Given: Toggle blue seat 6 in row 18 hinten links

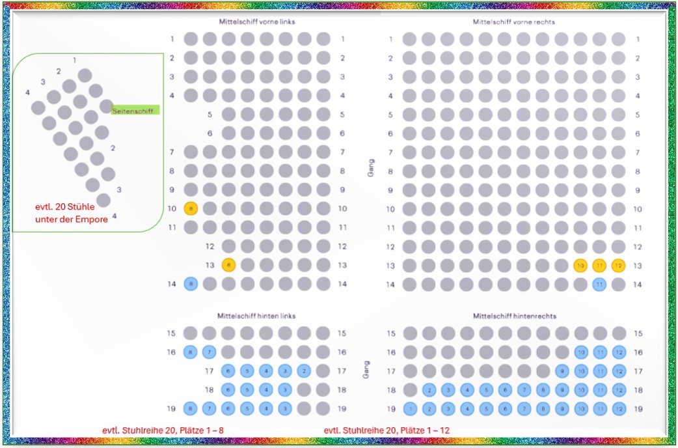Looking at the screenshot, I should tap(228, 390).
